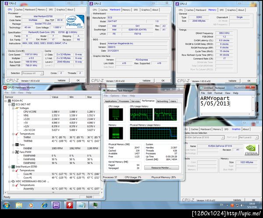Click the Value column header in HWMonitor
Screen dimensions: 263x218
point(59,97)
